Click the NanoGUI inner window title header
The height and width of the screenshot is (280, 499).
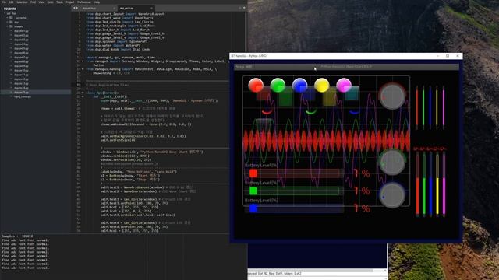click(x=346, y=67)
